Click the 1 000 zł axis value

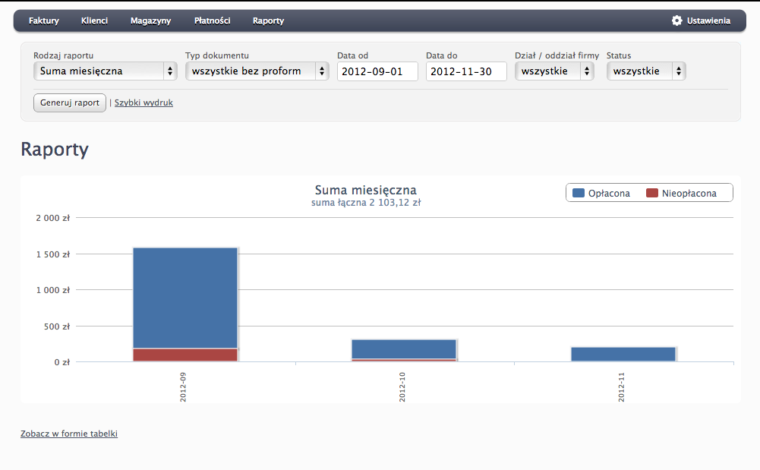point(53,290)
